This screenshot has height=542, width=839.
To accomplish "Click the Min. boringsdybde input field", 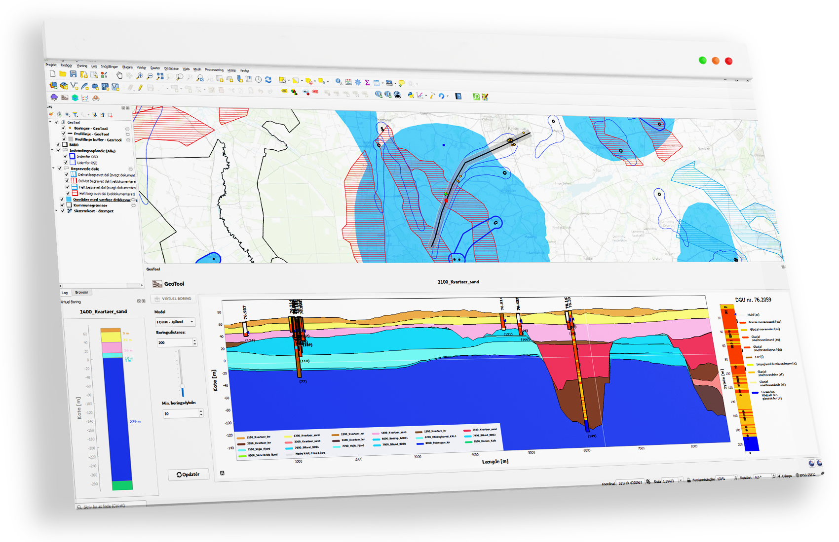I will [181, 413].
